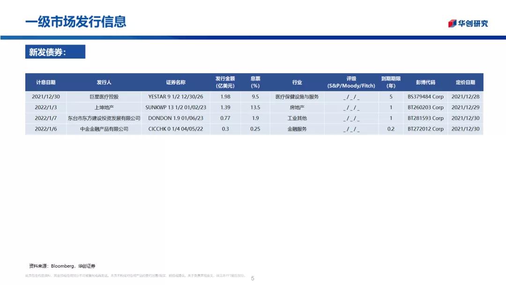This screenshot has height=285, width=506.
Task: Select issuer cell 上坤地产
Action: [104, 107]
